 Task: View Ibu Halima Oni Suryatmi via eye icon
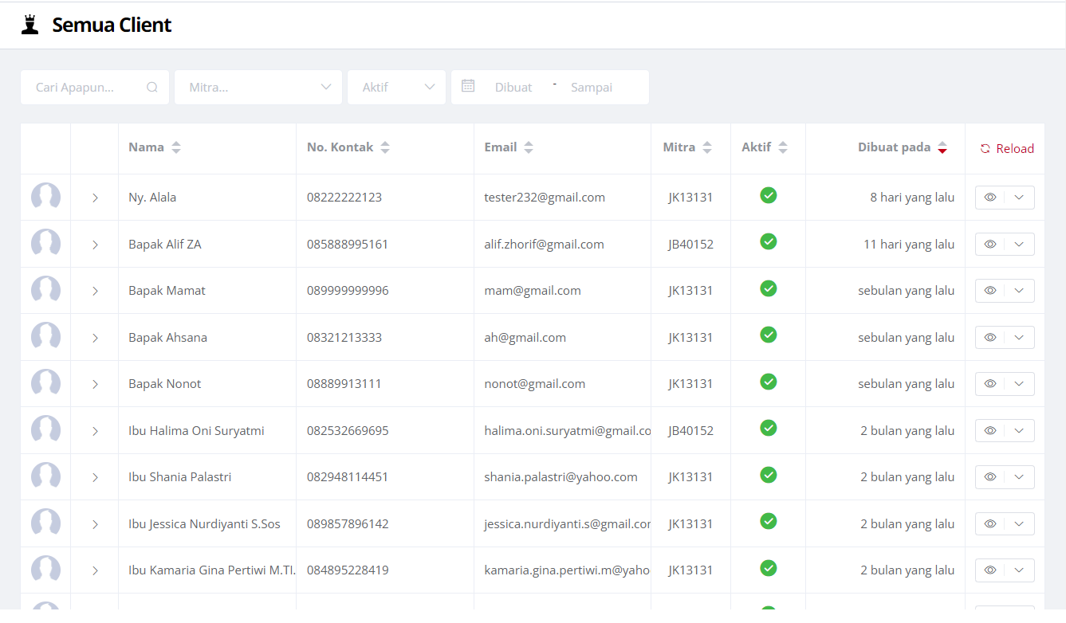(990, 431)
